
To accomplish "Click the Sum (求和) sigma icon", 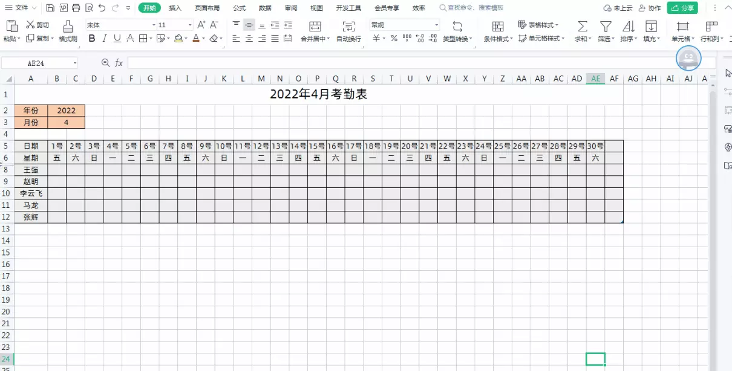I will (582, 27).
